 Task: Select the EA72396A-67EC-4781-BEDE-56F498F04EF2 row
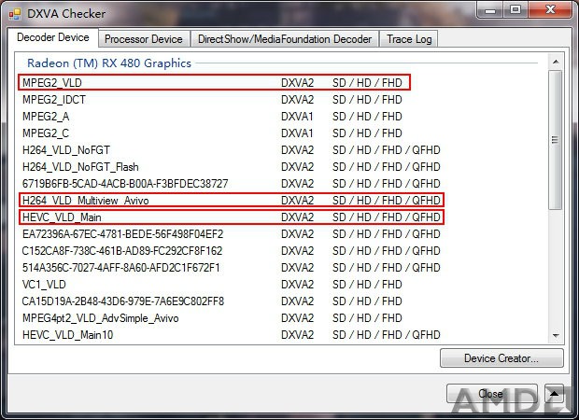pyautogui.click(x=232, y=234)
